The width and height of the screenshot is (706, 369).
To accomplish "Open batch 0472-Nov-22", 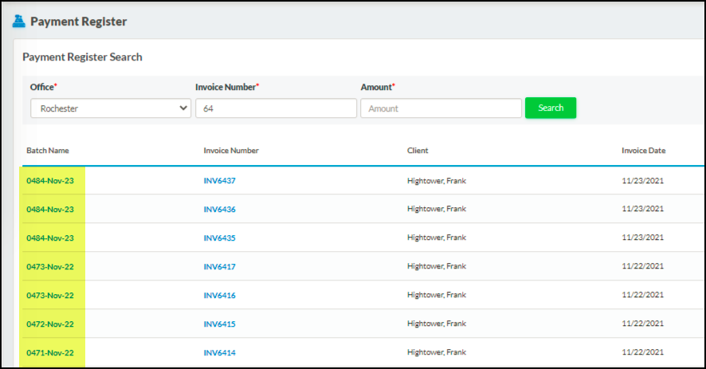I will (x=50, y=324).
